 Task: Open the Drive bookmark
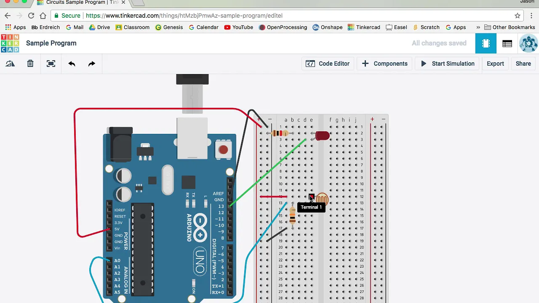(99, 27)
